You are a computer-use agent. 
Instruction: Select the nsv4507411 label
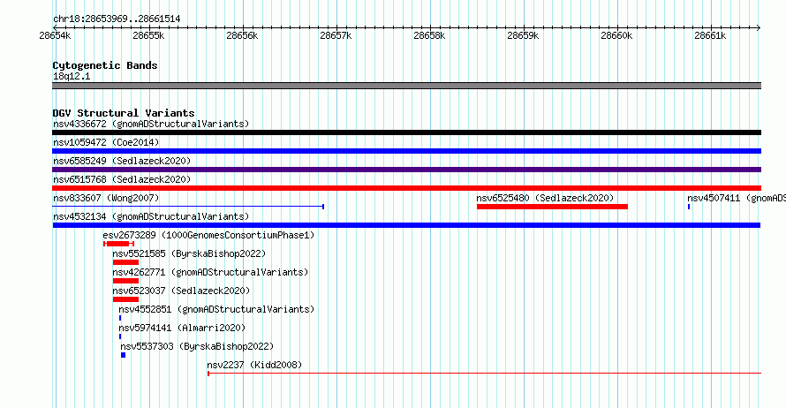(x=737, y=198)
